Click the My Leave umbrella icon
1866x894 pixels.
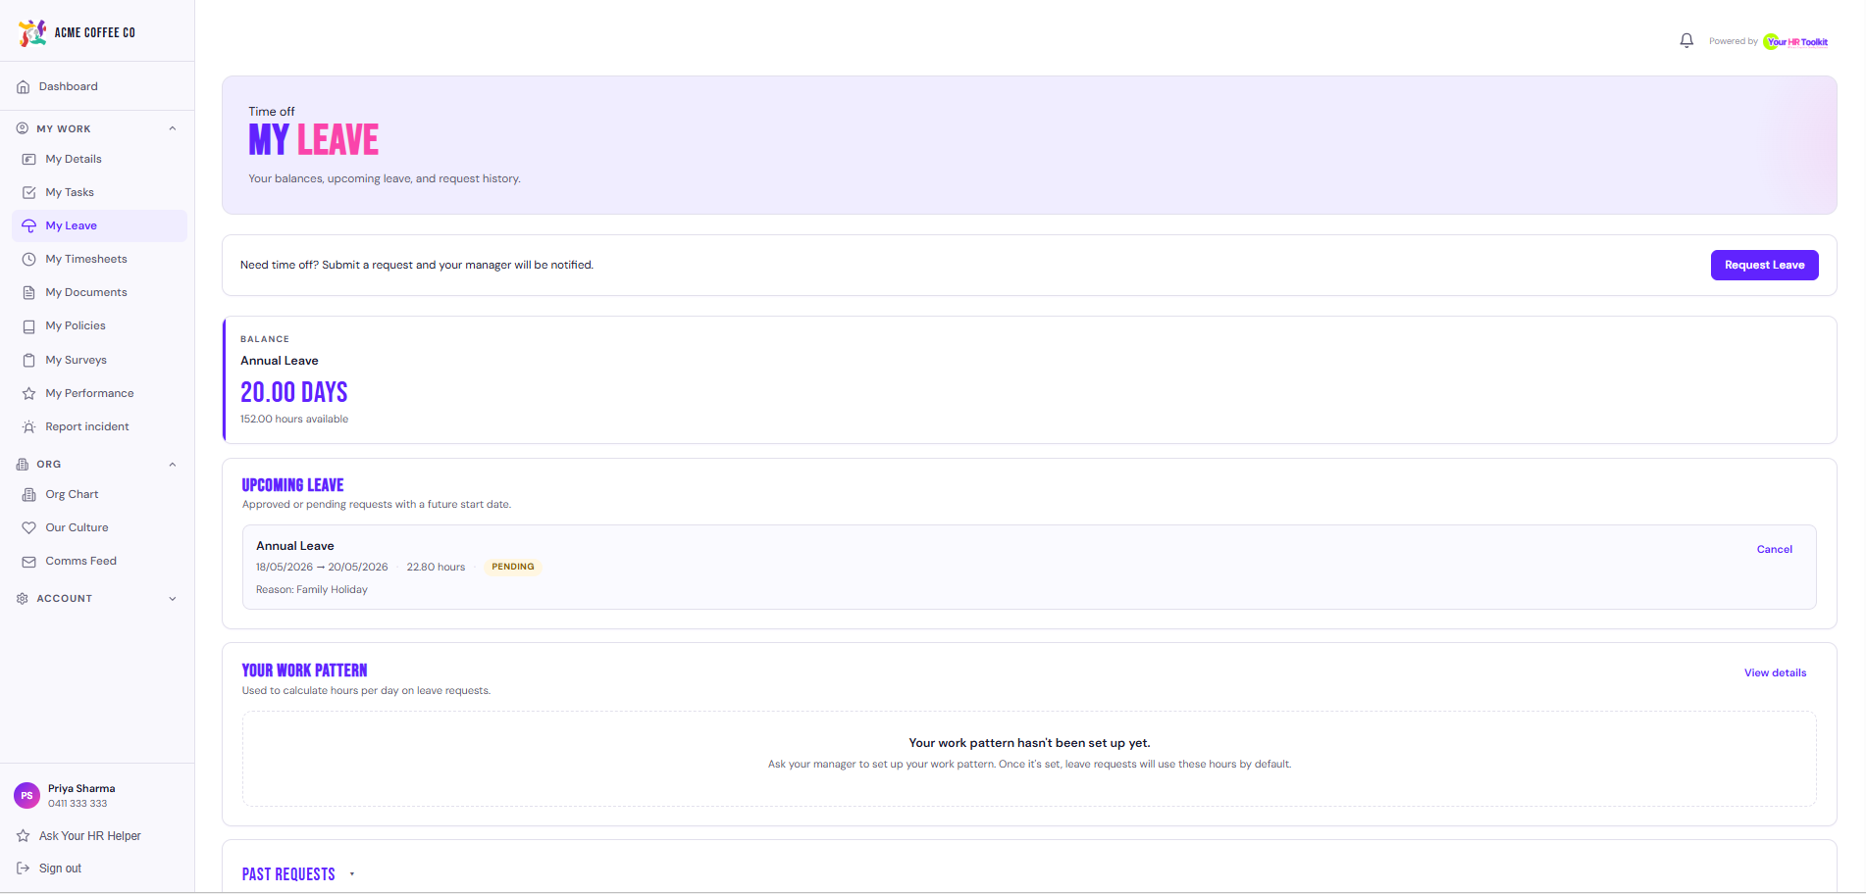pos(29,226)
